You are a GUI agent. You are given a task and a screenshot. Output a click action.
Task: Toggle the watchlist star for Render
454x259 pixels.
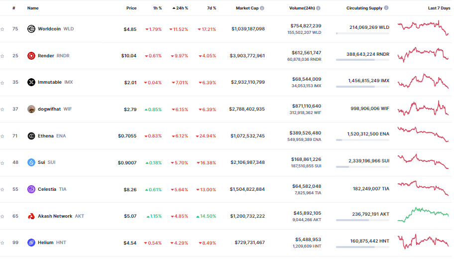pyautogui.click(x=2, y=56)
